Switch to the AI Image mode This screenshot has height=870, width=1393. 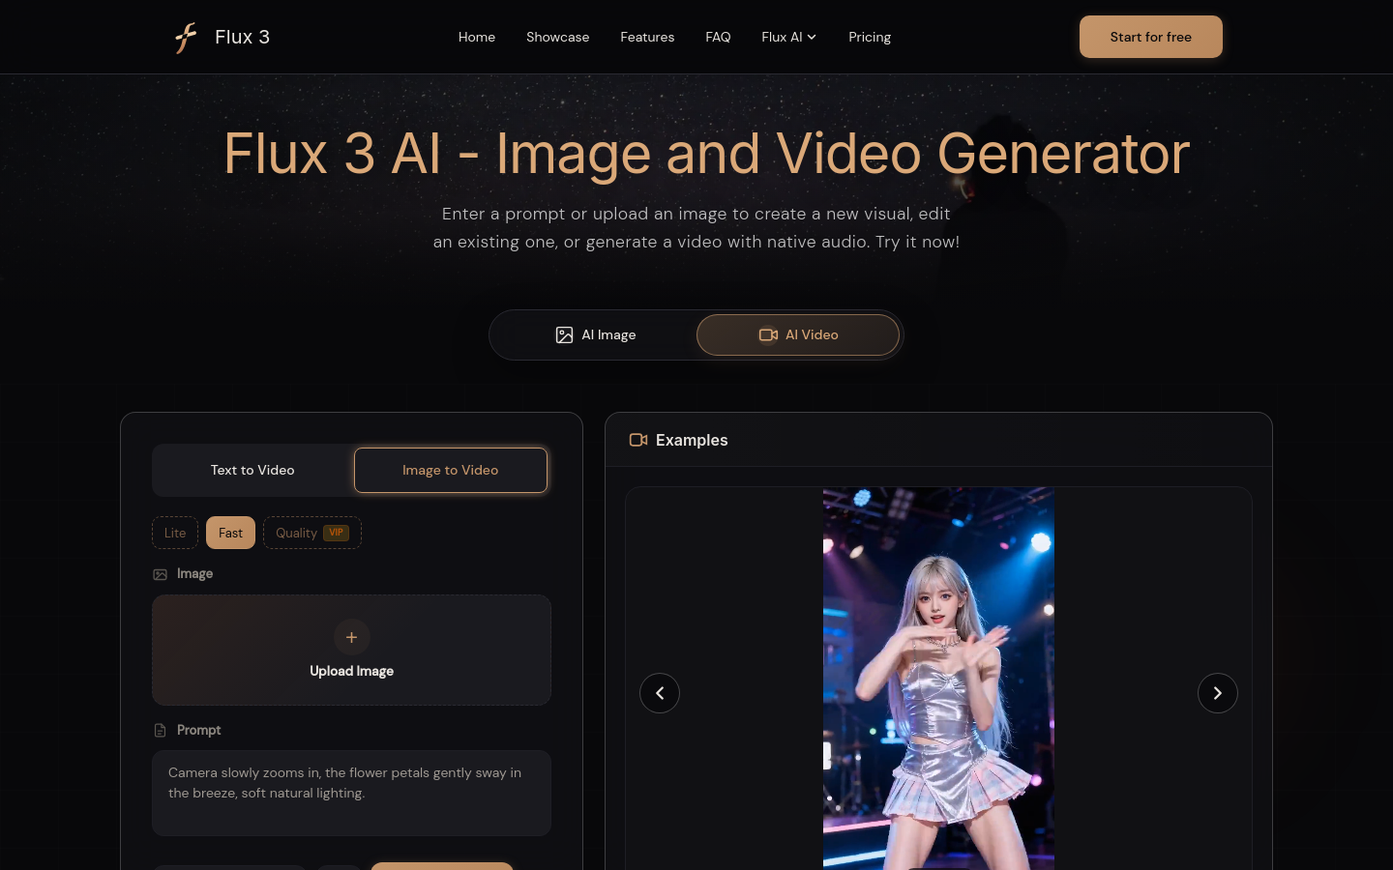pos(595,334)
